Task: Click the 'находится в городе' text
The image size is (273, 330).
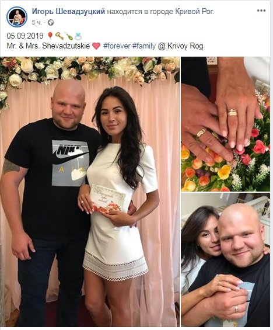Action: click(140, 12)
